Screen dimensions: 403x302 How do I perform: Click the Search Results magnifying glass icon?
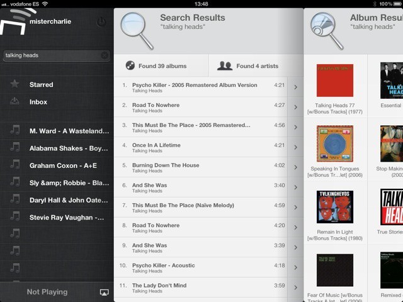137,28
